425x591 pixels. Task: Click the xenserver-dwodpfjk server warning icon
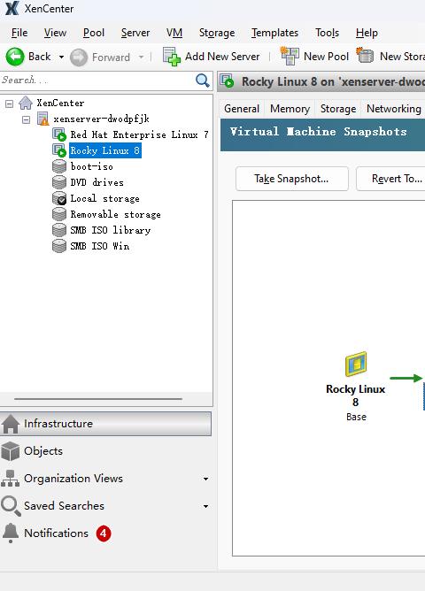point(43,119)
